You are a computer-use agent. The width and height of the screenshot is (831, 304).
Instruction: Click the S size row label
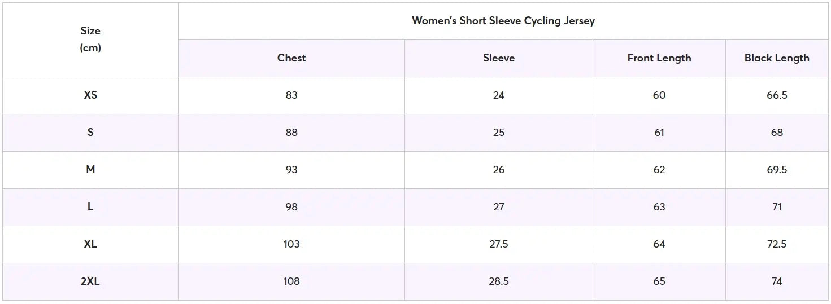(90, 133)
